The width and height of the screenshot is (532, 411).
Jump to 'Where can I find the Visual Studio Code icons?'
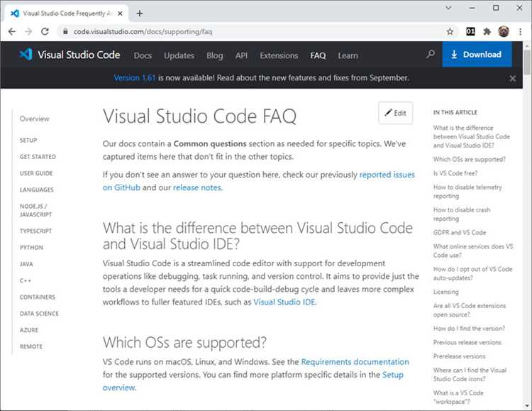470,374
